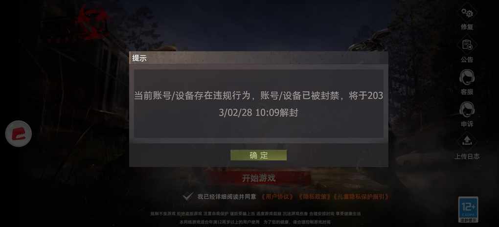
Task: Click the 12+ age rating badge
Action: pyautogui.click(x=468, y=209)
